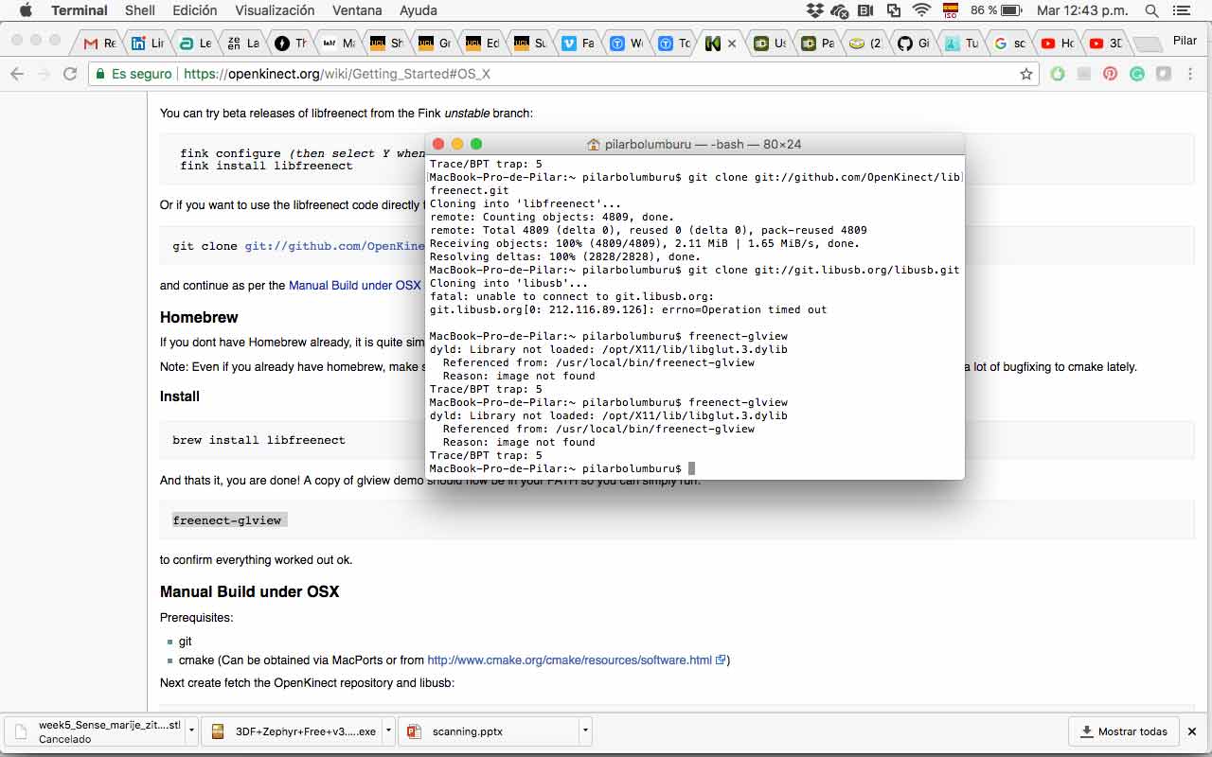1212x757 pixels.
Task: Close the active OpenKinect tab
Action: [732, 44]
